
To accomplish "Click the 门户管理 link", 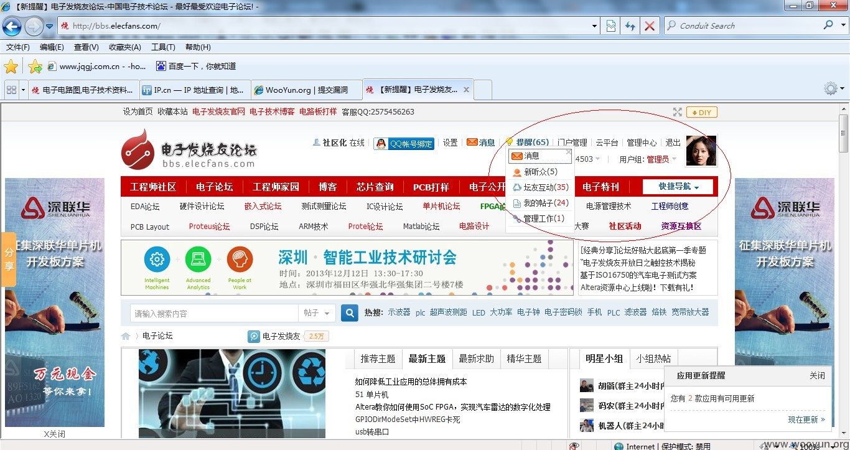I will point(572,143).
